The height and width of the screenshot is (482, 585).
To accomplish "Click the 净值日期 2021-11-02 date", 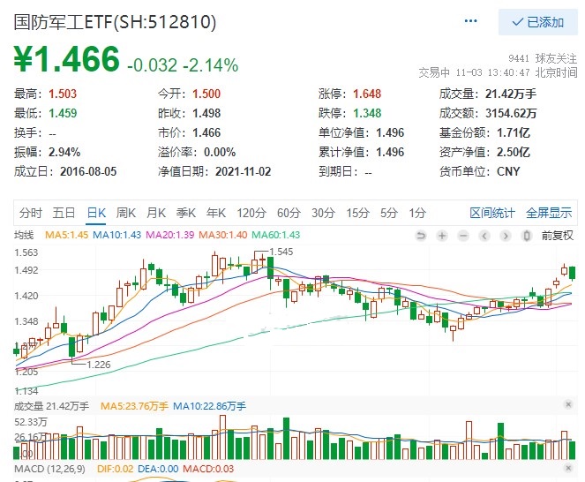I will pos(243,171).
